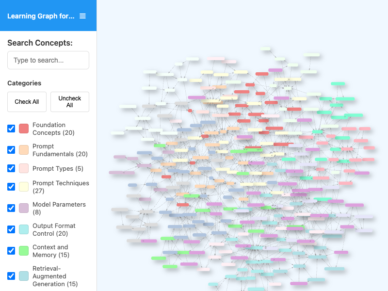Click the Foundation Concepts color swatch
The width and height of the screenshot is (388, 291).
click(23, 129)
